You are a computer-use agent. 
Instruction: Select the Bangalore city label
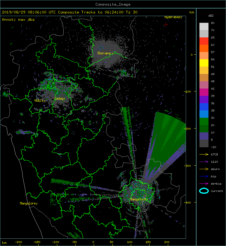(138, 199)
